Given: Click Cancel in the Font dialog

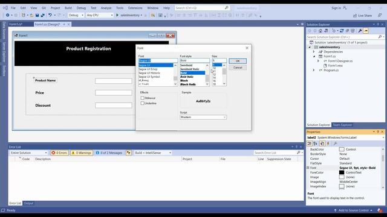Looking at the screenshot, I should pos(238,68).
